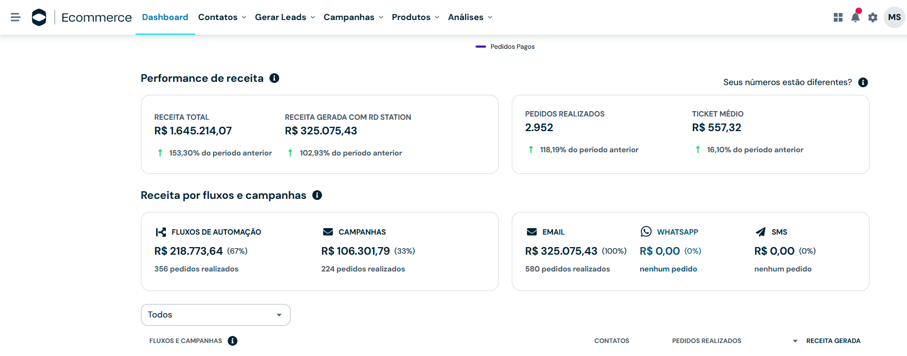Viewport: 907px width, 356px height.
Task: Toggle the Pedidos Pagos chart legend
Action: tap(505, 47)
